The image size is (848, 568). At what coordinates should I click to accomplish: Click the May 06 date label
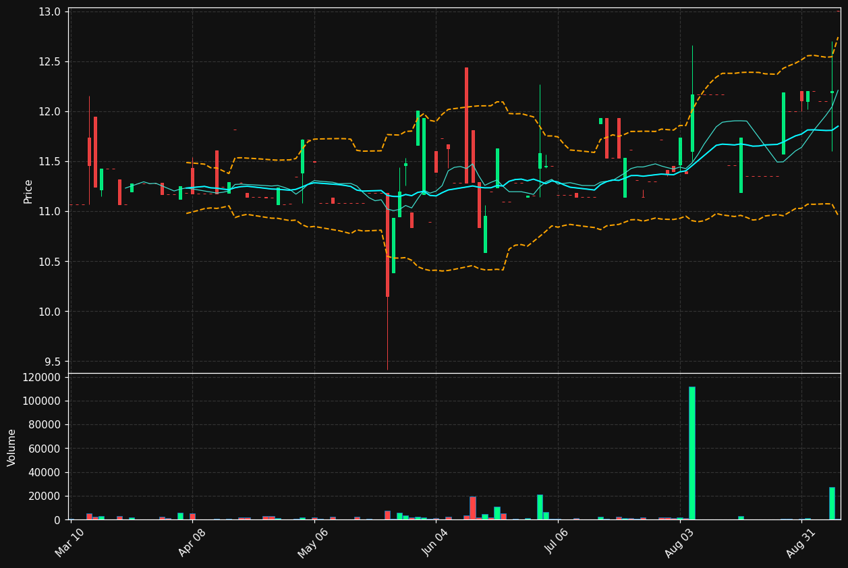click(x=313, y=543)
